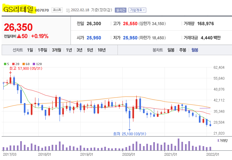Click the 최고 57,900 (05/31) marker
This screenshot has height=160, width=232.
point(26,68)
